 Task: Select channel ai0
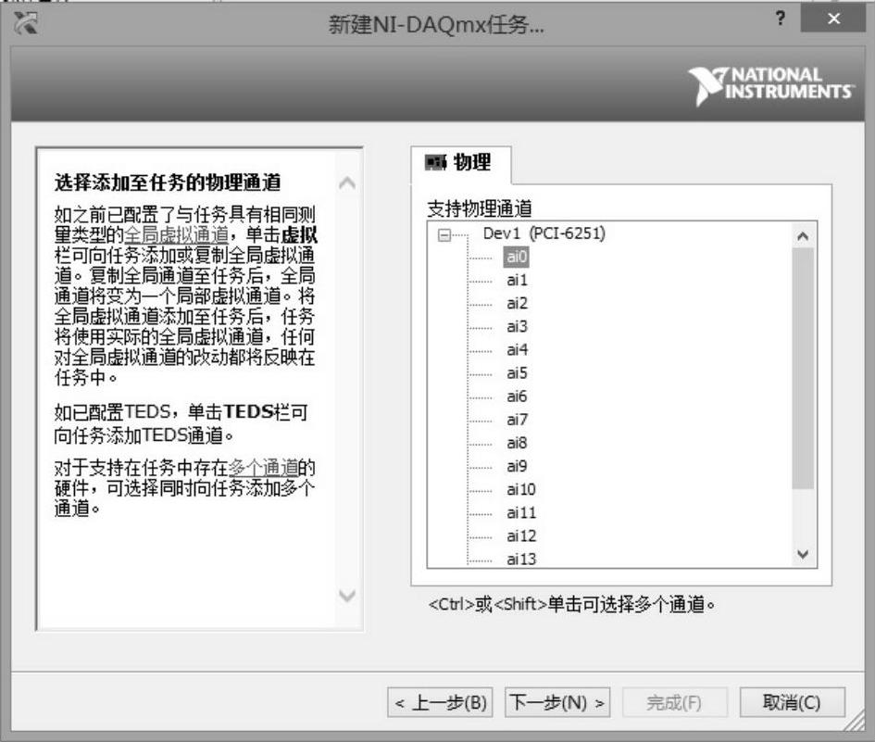[x=517, y=257]
